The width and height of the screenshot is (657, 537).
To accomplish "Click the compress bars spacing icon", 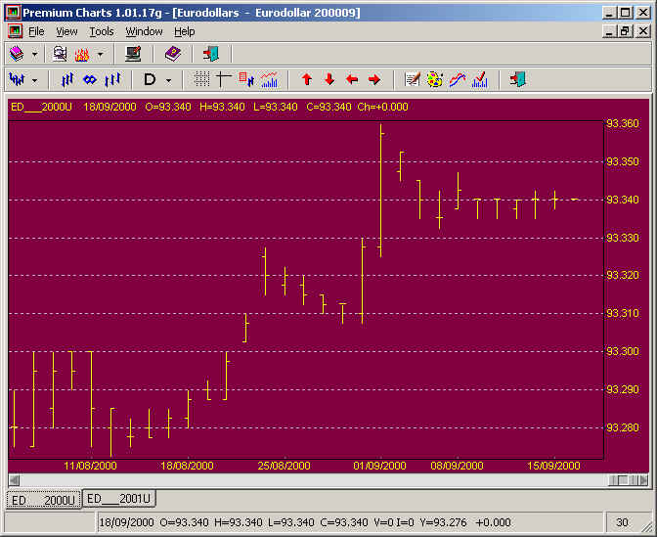I will tap(67, 79).
